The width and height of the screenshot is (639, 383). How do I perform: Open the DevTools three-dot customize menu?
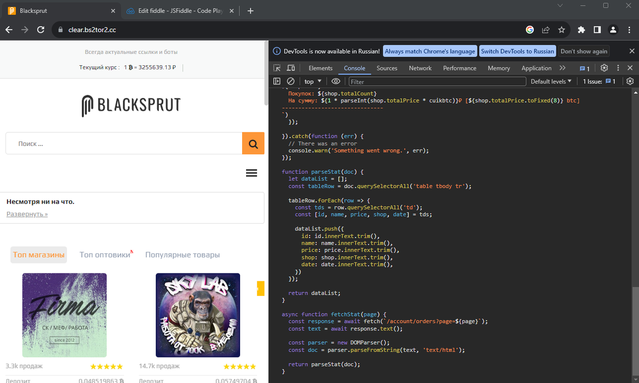click(x=618, y=68)
